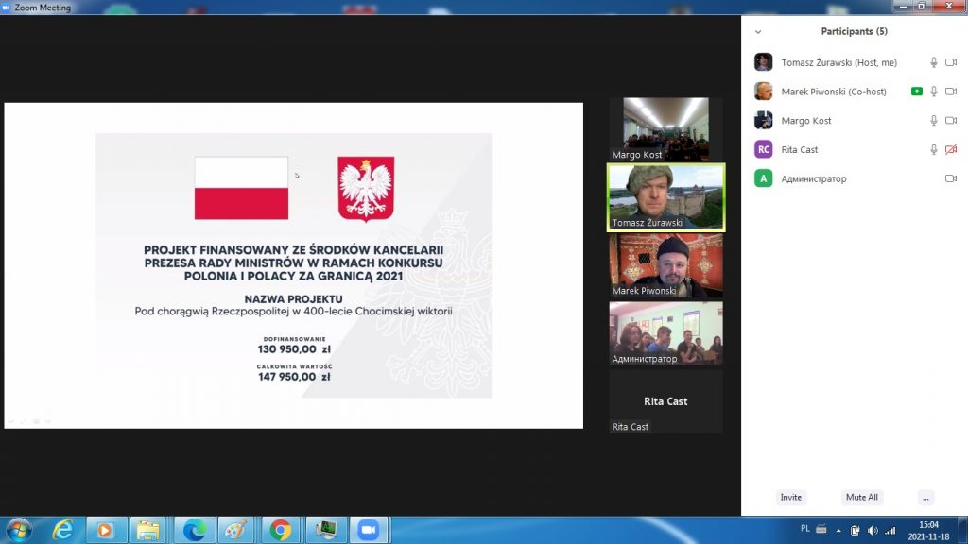
Task: Select Margo Kost in participants list
Action: pyautogui.click(x=806, y=121)
